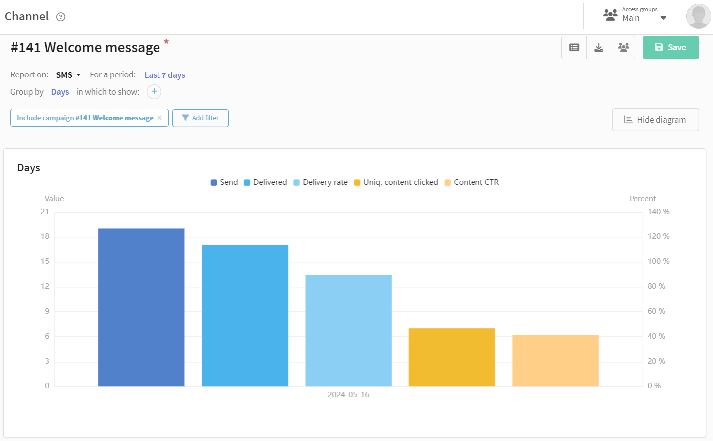This screenshot has height=441, width=713.
Task: Change the period Last 7 days
Action: tap(165, 75)
